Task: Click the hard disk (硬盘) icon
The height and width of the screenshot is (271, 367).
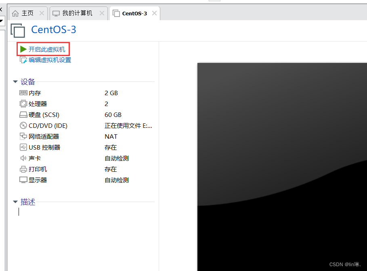Action: (x=23, y=115)
